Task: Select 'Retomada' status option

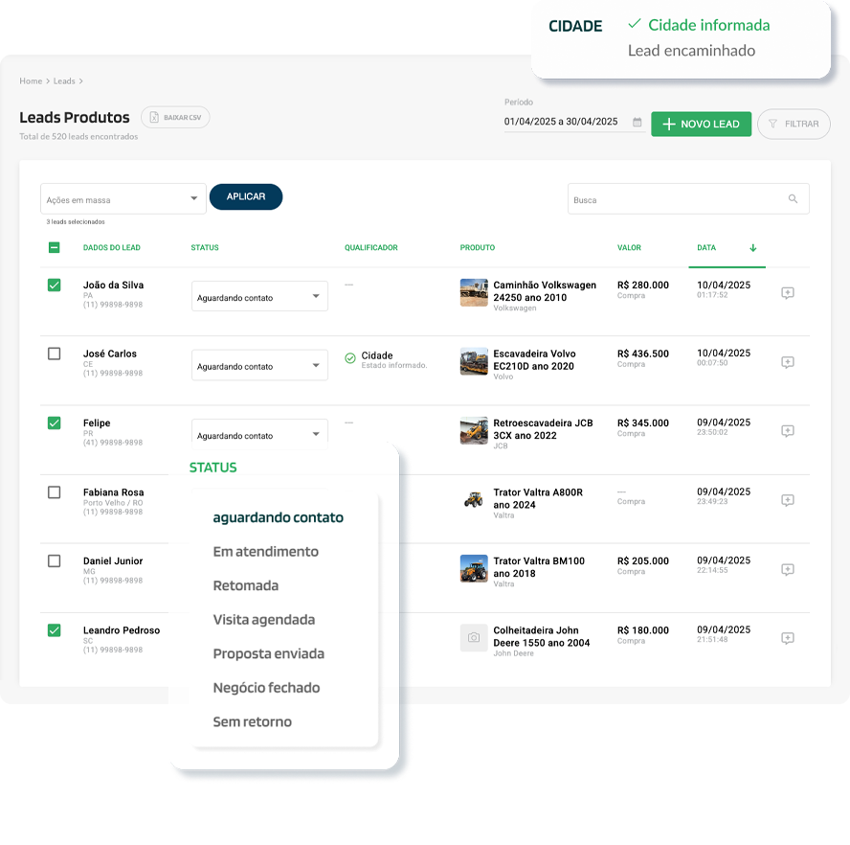Action: pos(246,585)
